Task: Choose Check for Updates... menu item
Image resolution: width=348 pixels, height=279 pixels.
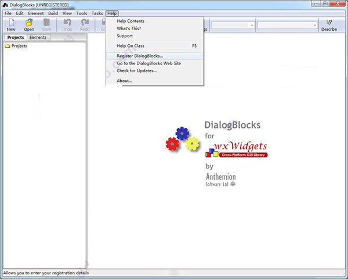Action: point(154,70)
